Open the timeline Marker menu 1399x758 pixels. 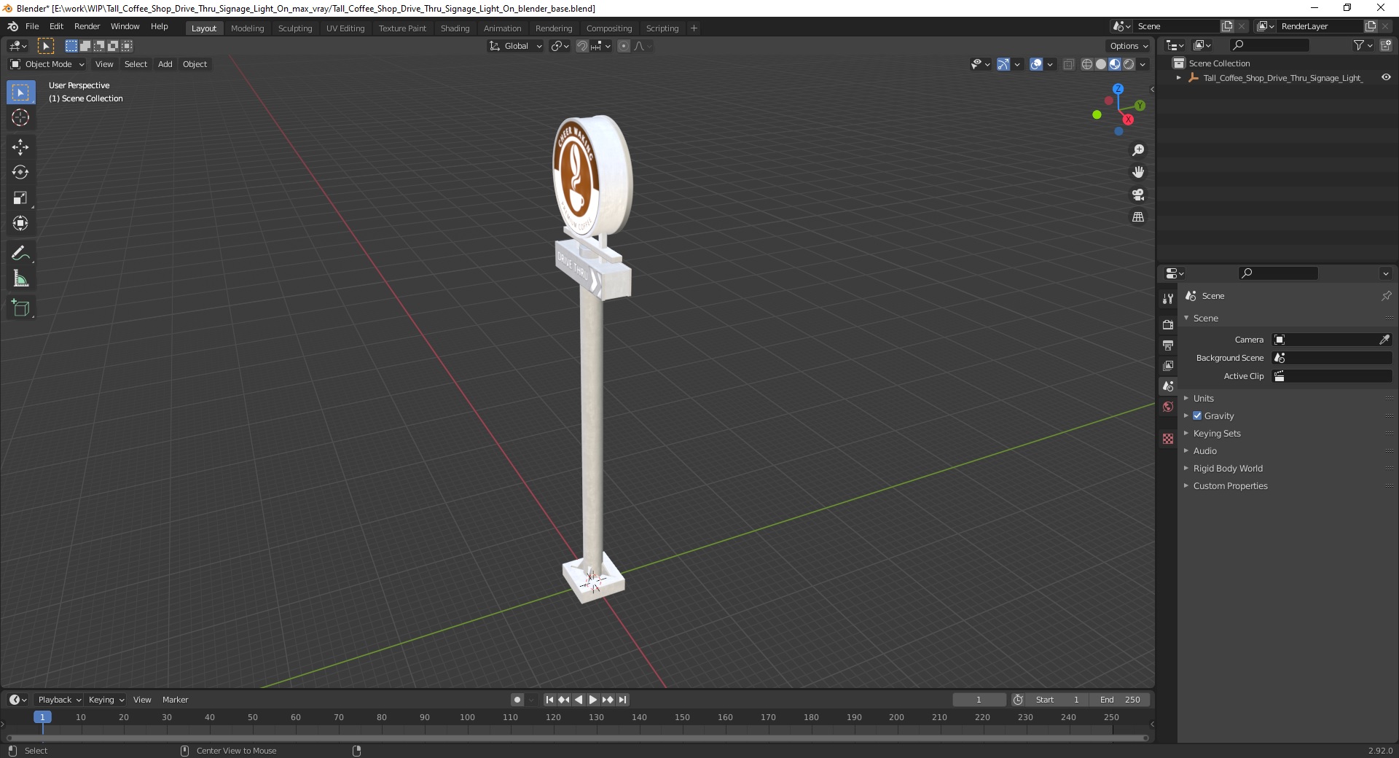(175, 700)
